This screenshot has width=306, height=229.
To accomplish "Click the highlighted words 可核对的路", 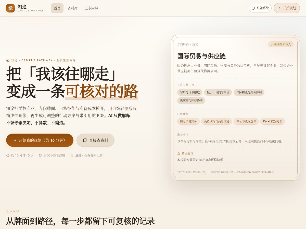I will tap(101, 91).
